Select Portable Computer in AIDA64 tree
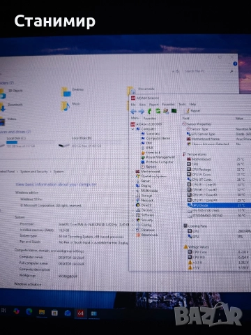Image resolution: width=251 pixels, height=335 pixels. (158, 162)
